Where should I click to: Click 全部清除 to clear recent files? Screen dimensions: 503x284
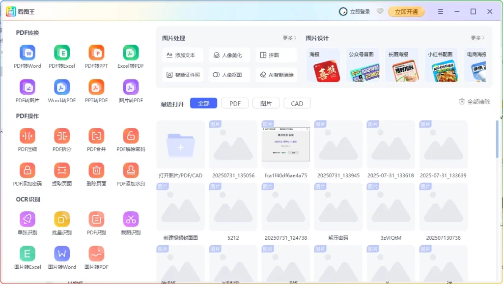(475, 102)
